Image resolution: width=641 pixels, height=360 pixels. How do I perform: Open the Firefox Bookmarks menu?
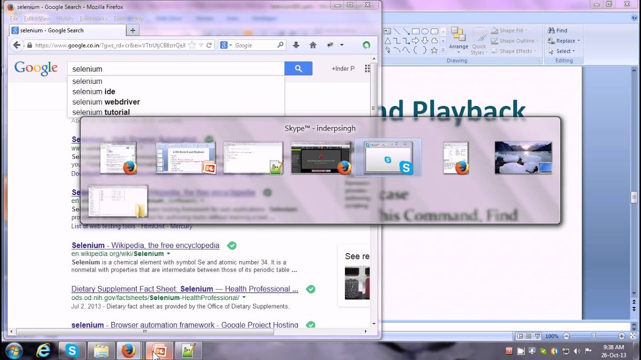94,18
